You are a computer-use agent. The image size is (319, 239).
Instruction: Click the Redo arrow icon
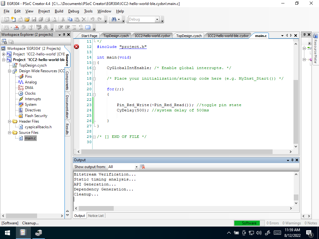[x=99, y=19]
